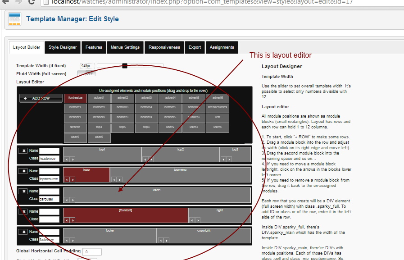
Task: Move the user1 block right
Action: pos(73,200)
